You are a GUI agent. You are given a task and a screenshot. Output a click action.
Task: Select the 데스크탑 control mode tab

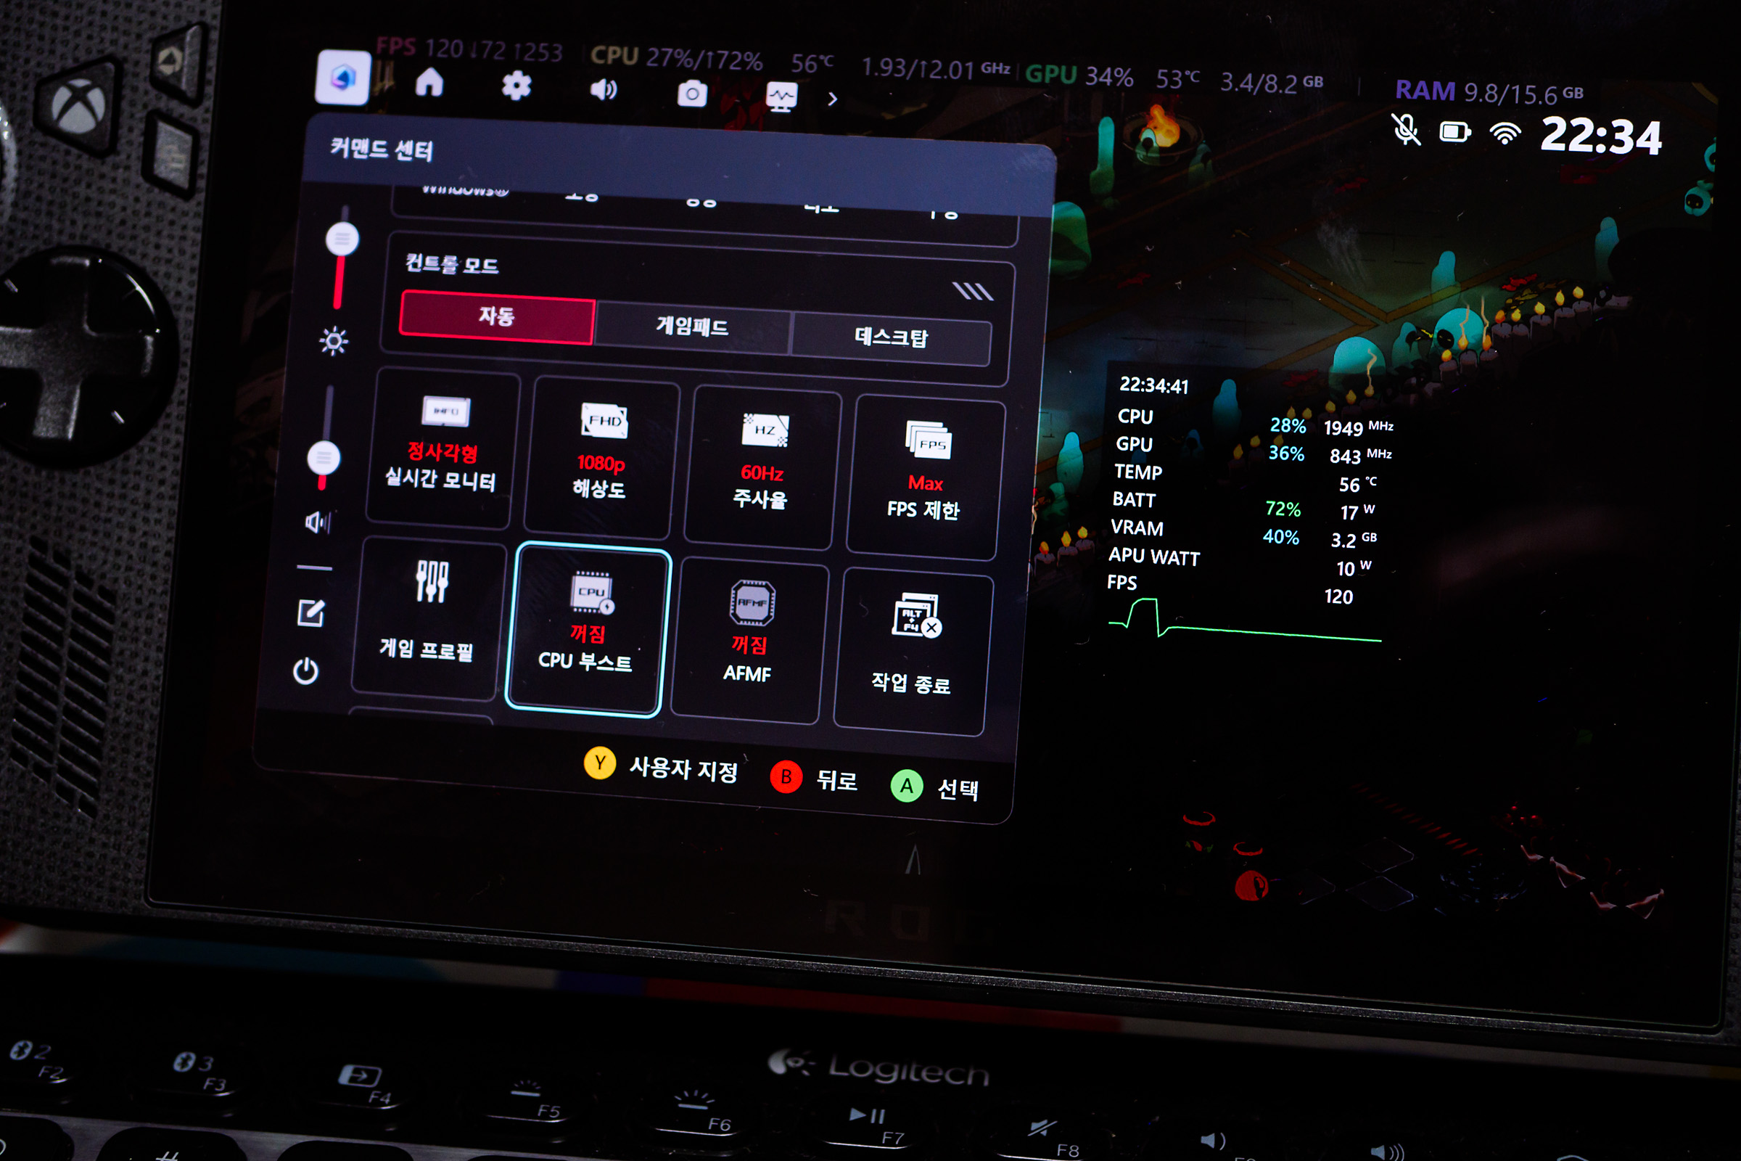coord(891,337)
